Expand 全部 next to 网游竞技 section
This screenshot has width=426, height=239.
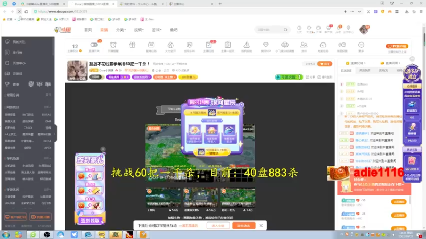click(47, 107)
